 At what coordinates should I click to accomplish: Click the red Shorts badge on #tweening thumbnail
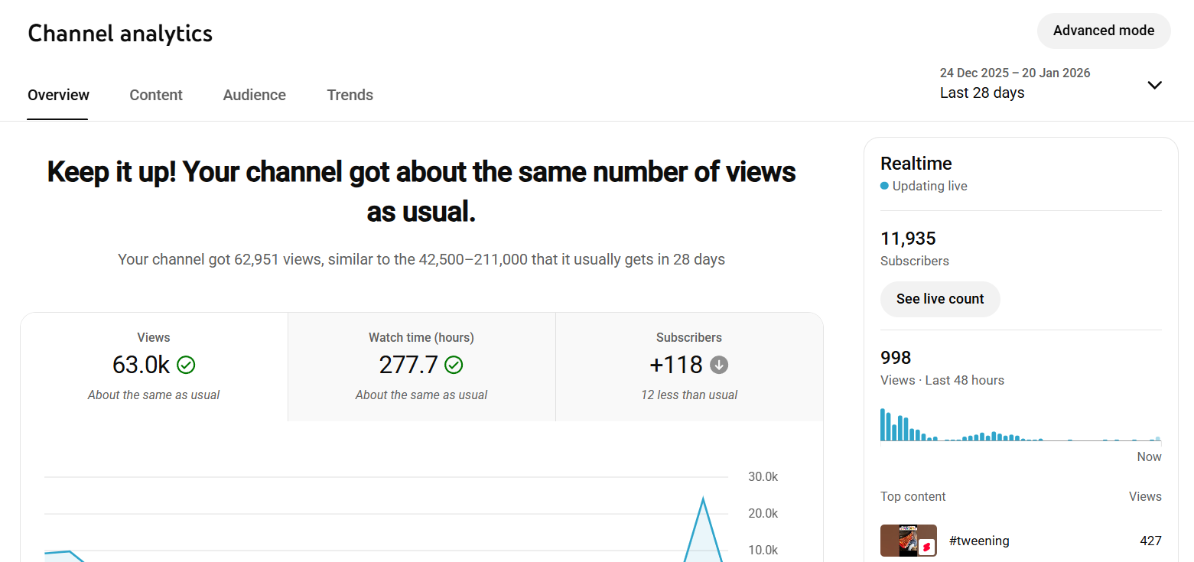[x=926, y=547]
